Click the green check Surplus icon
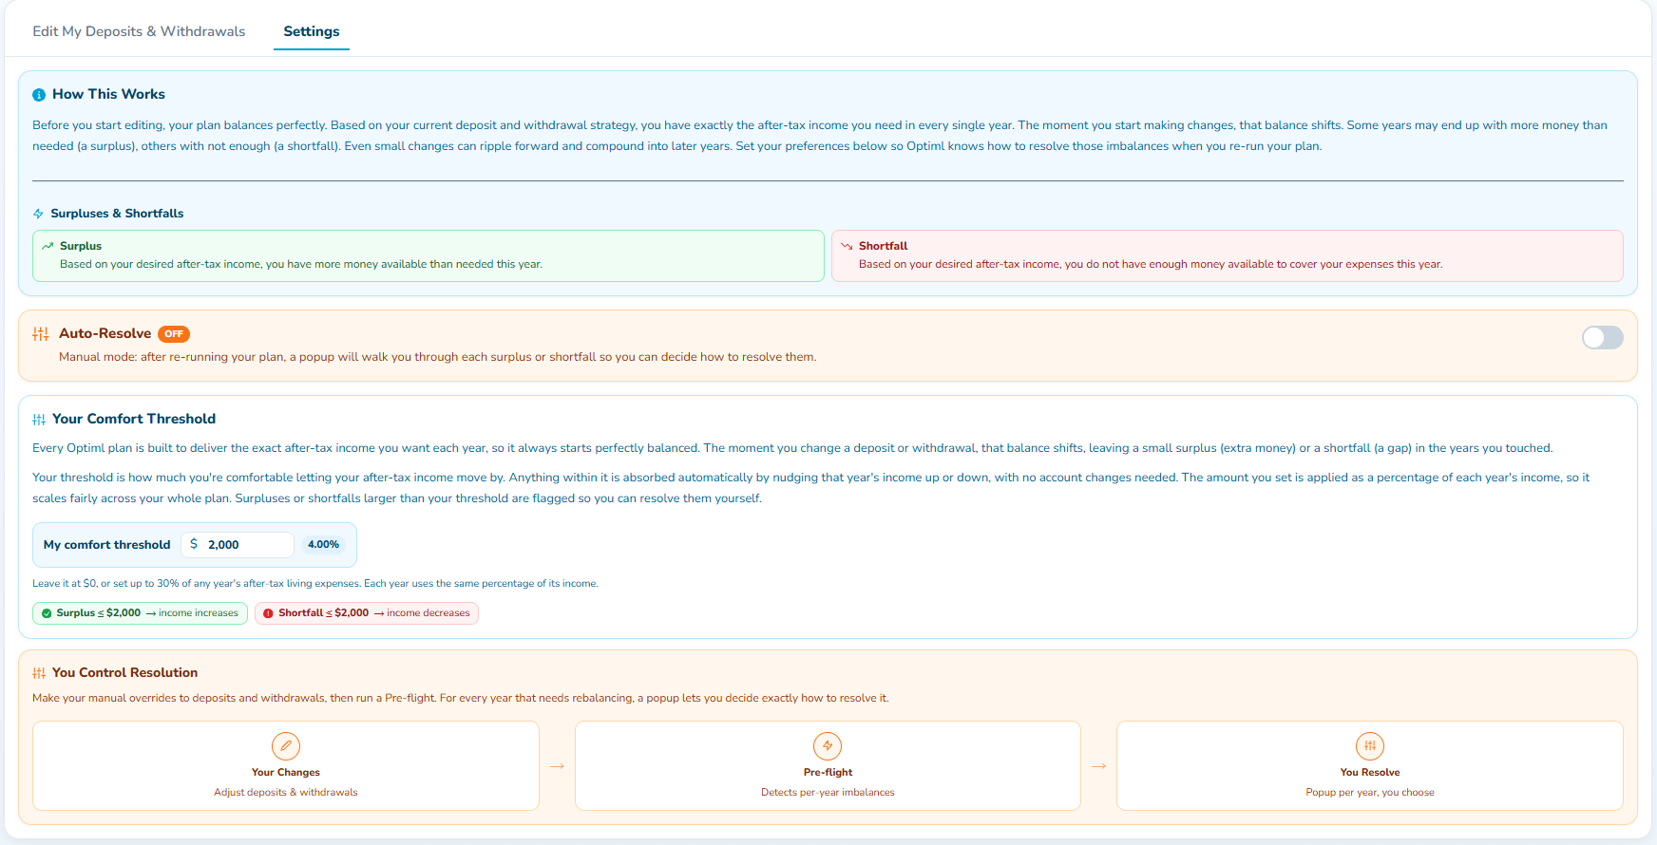The width and height of the screenshot is (1657, 845). [47, 613]
